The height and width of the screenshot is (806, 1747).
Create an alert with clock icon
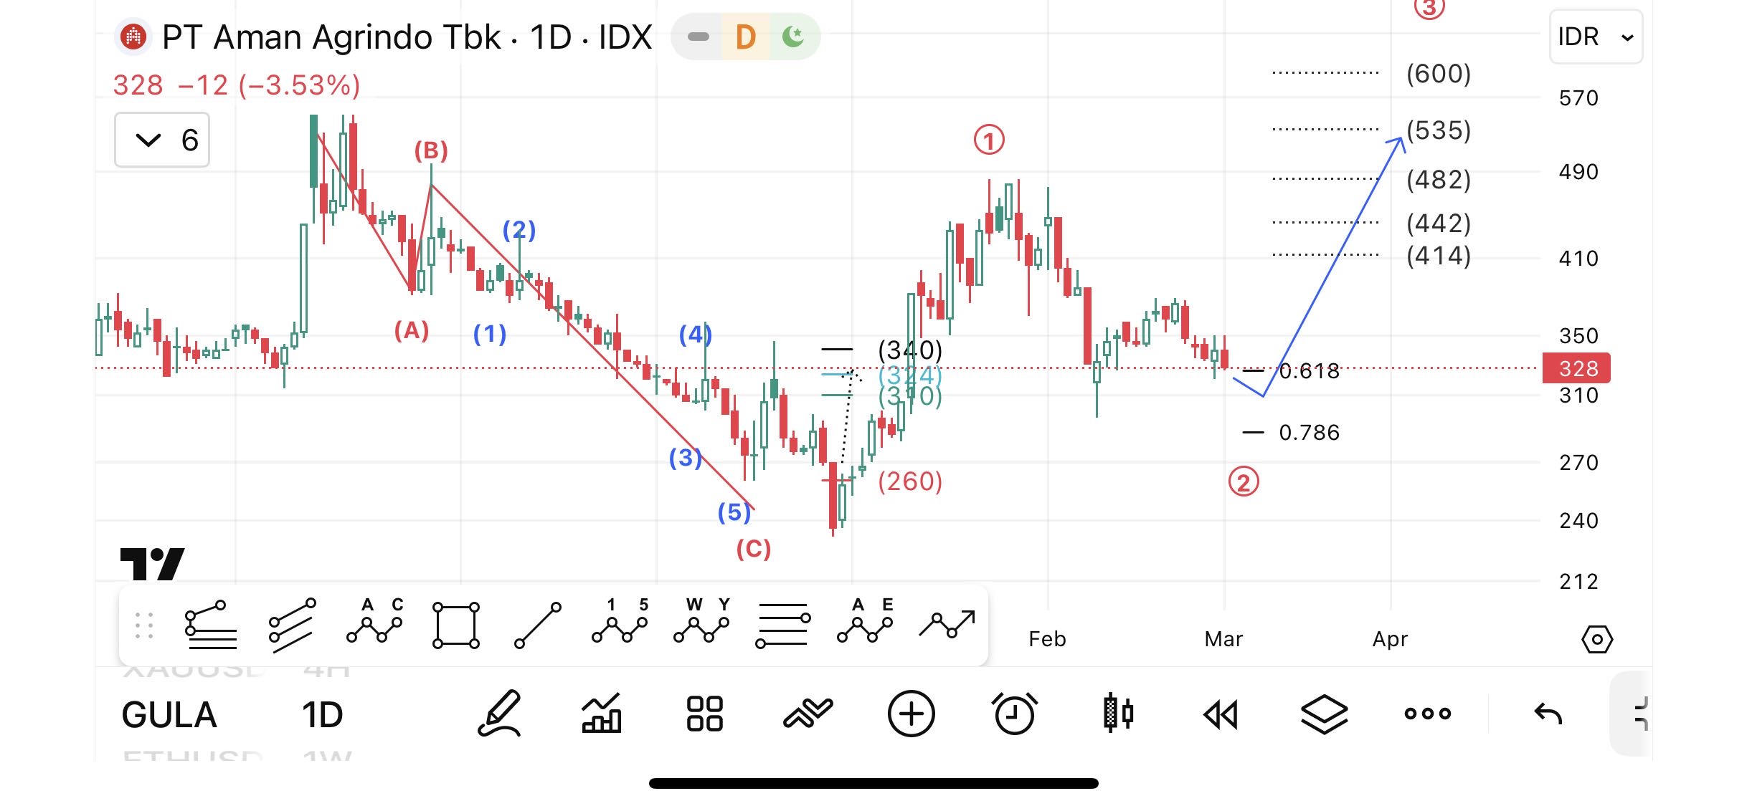click(1014, 714)
